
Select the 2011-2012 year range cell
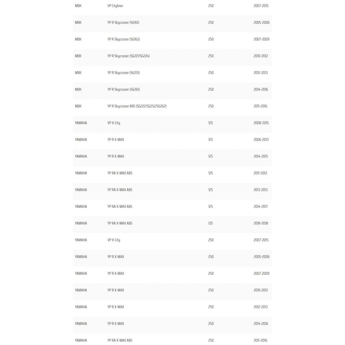pos(260,173)
